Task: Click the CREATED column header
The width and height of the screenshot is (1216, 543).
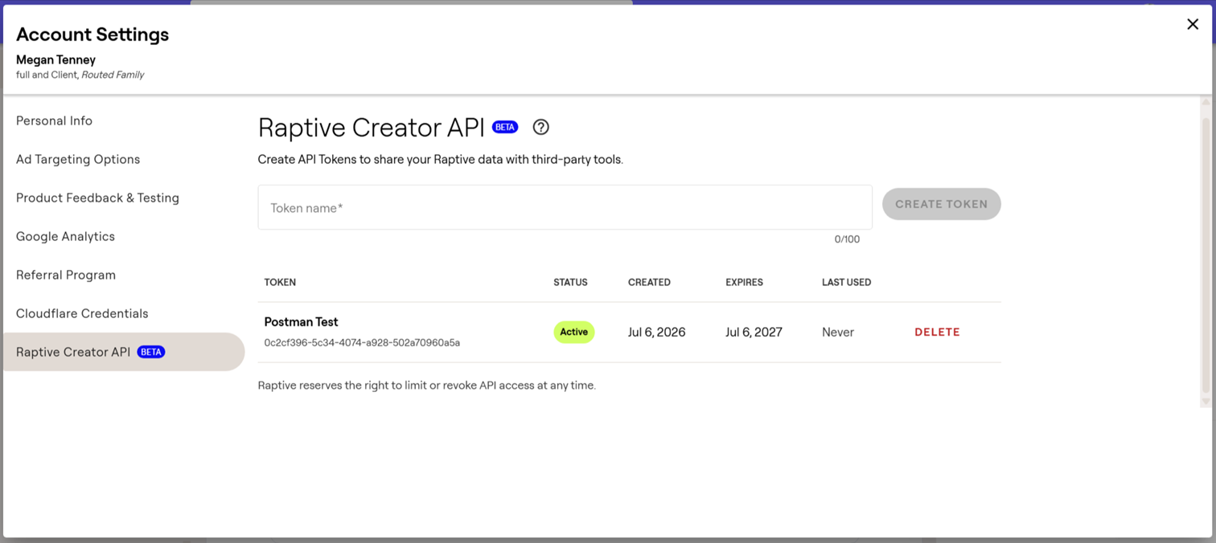Action: pos(649,282)
